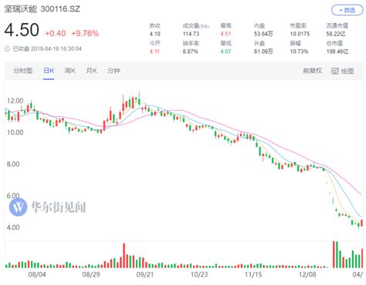
Task: Click the current price 4.50
Action: tap(22, 30)
